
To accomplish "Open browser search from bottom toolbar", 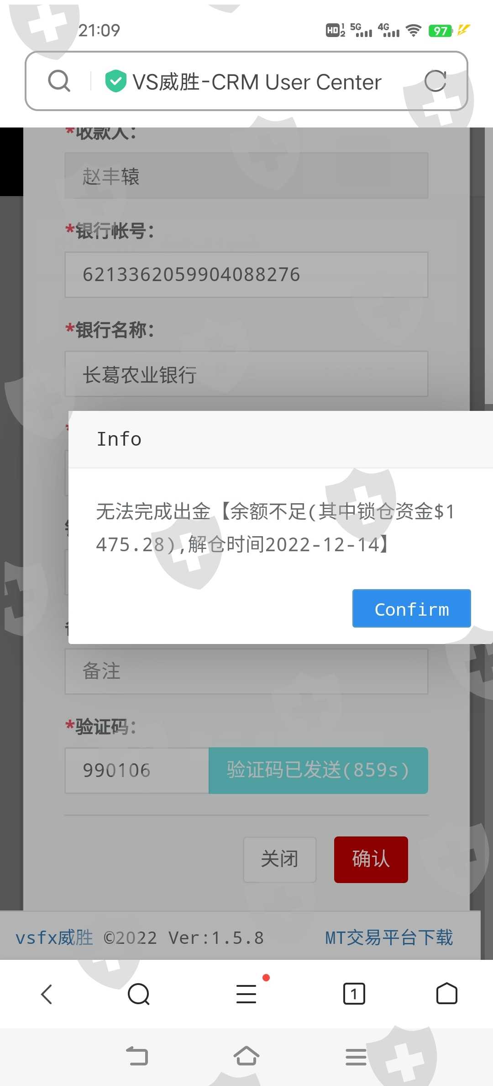I will [139, 994].
